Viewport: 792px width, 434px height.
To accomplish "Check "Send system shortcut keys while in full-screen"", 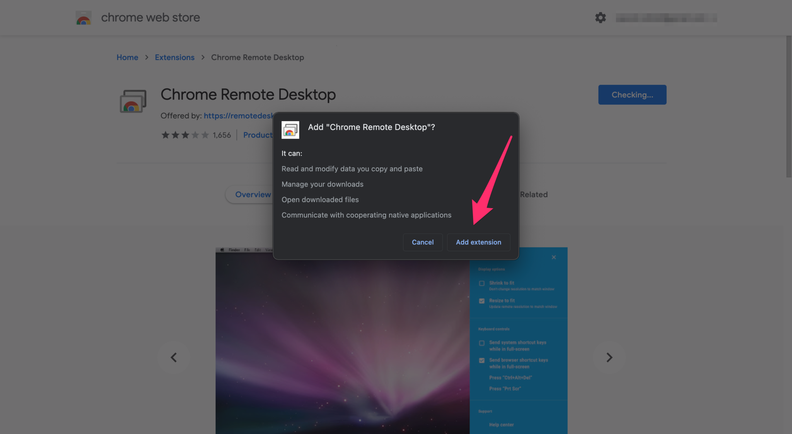I will pyautogui.click(x=481, y=343).
